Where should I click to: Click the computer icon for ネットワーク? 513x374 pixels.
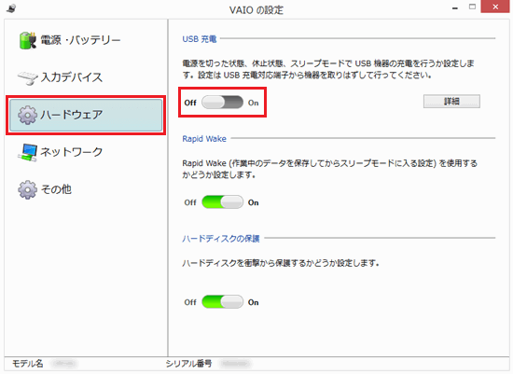(x=27, y=152)
